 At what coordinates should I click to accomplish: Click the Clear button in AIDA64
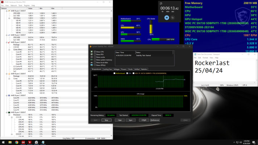pyautogui.click(x=120, y=120)
